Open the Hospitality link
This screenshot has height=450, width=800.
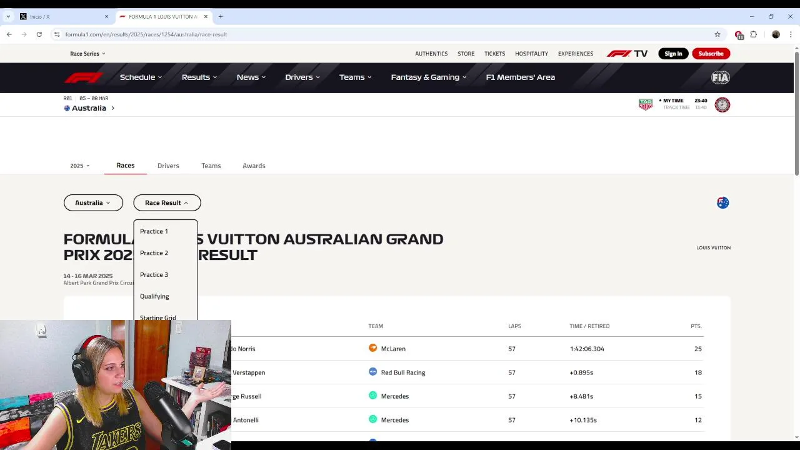coord(531,54)
